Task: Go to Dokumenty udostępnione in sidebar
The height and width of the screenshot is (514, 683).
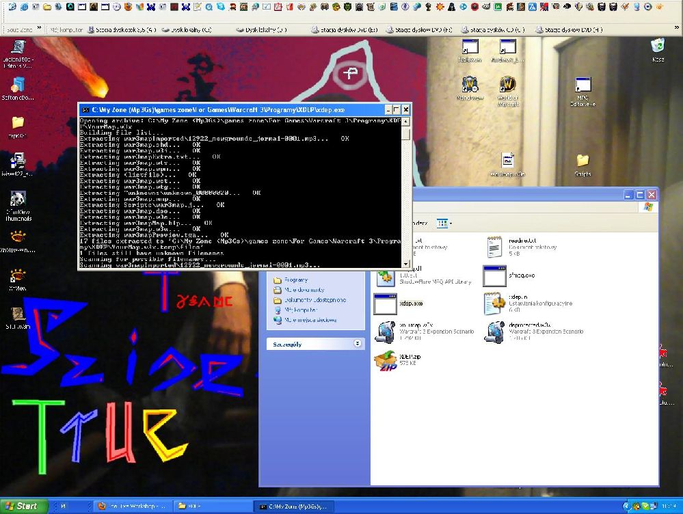Action: point(309,299)
